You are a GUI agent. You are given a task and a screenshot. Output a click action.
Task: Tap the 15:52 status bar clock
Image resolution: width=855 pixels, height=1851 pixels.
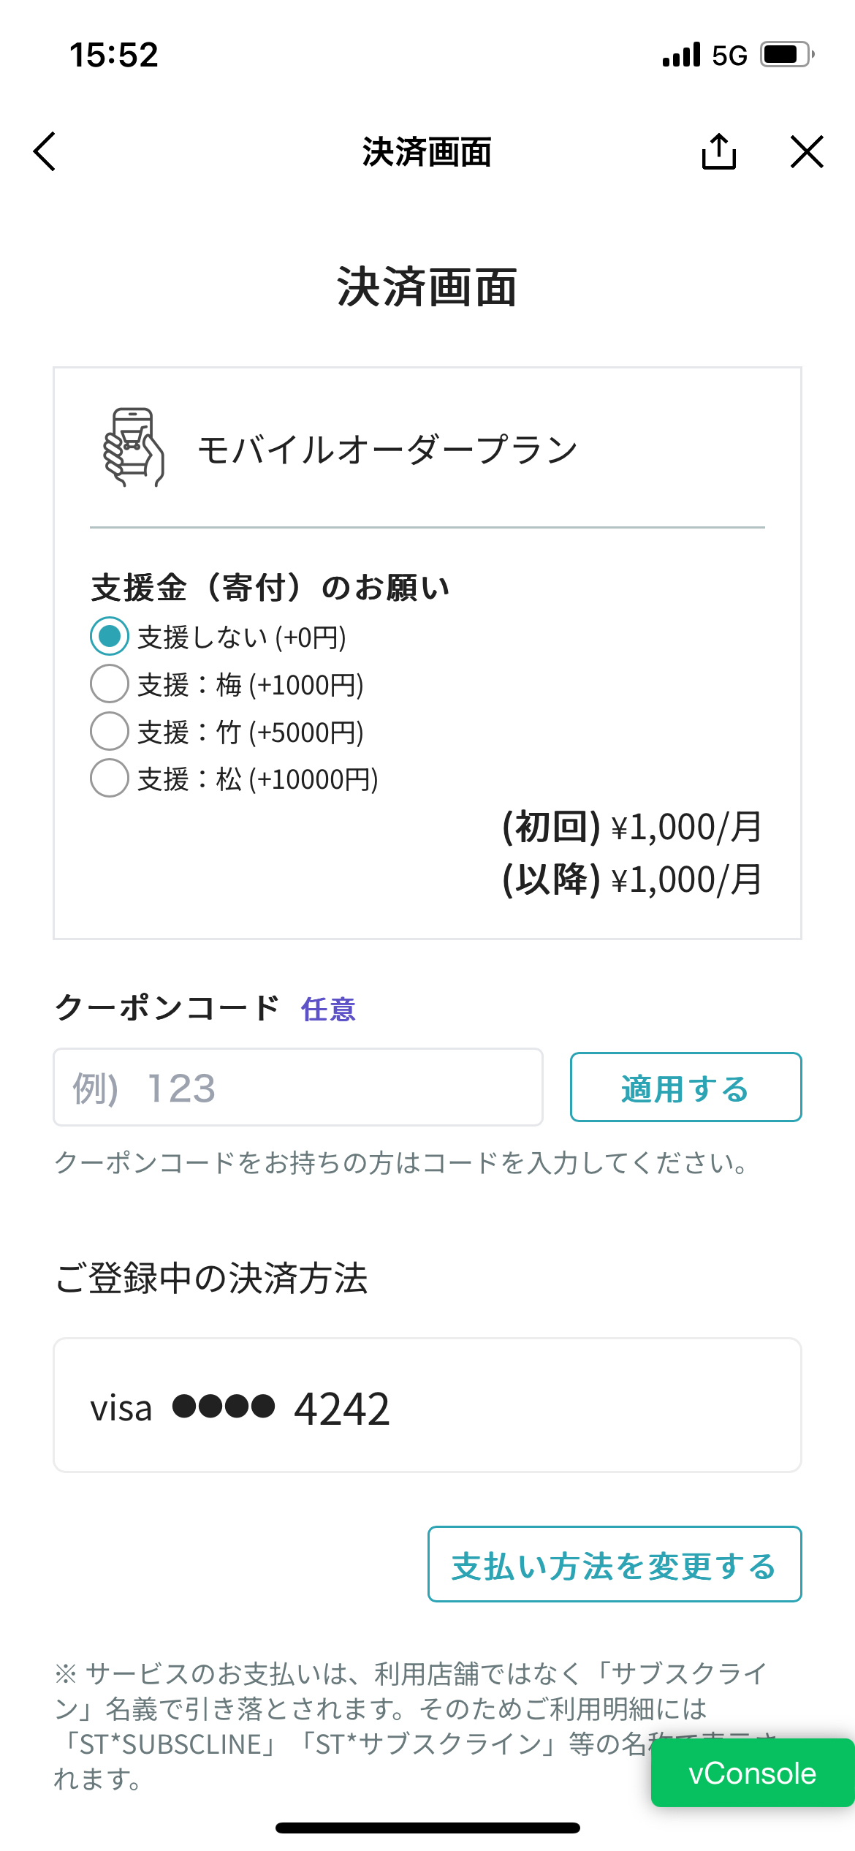pyautogui.click(x=114, y=55)
